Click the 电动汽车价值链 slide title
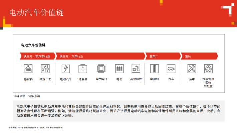Viewport: 237px width, 133px height. pos(36,12)
